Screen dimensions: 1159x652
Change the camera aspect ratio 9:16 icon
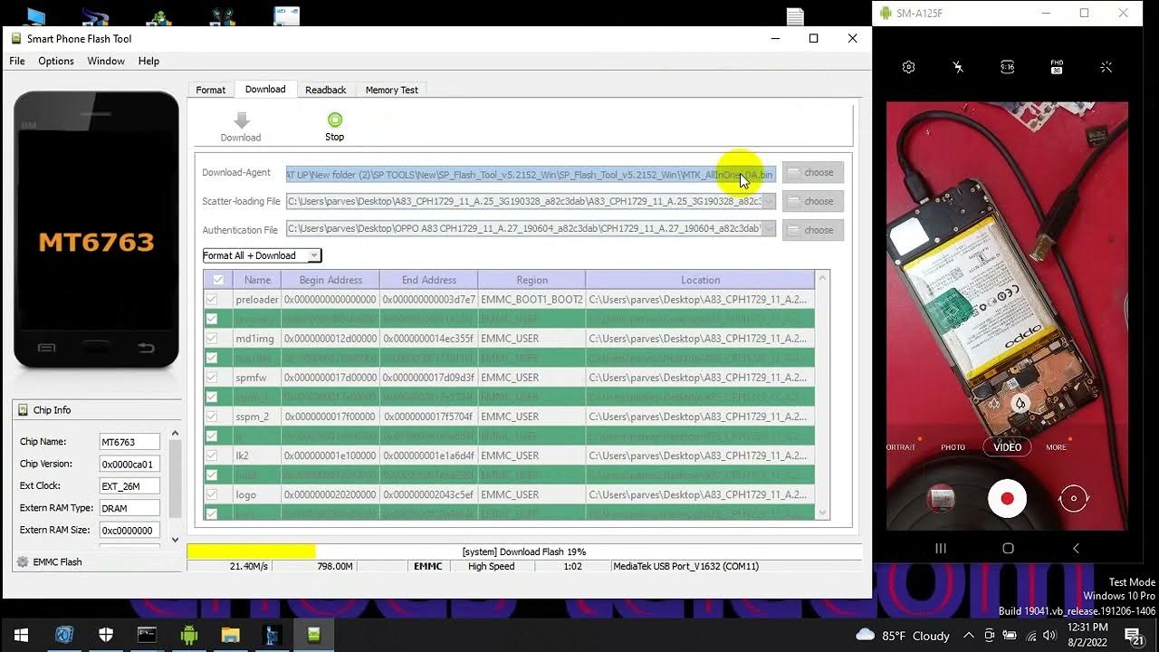pos(1007,67)
